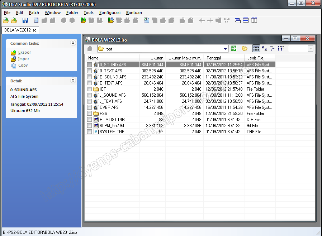The image size is (322, 236).
Task: Click the checked document toolbar icon
Action: pyautogui.click(x=146, y=20)
